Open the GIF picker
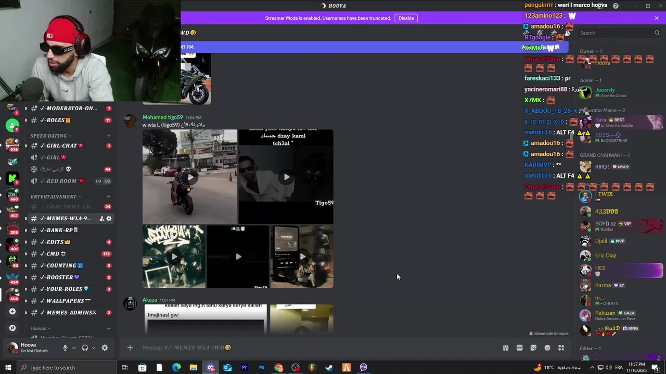The image size is (666, 374). (519, 348)
